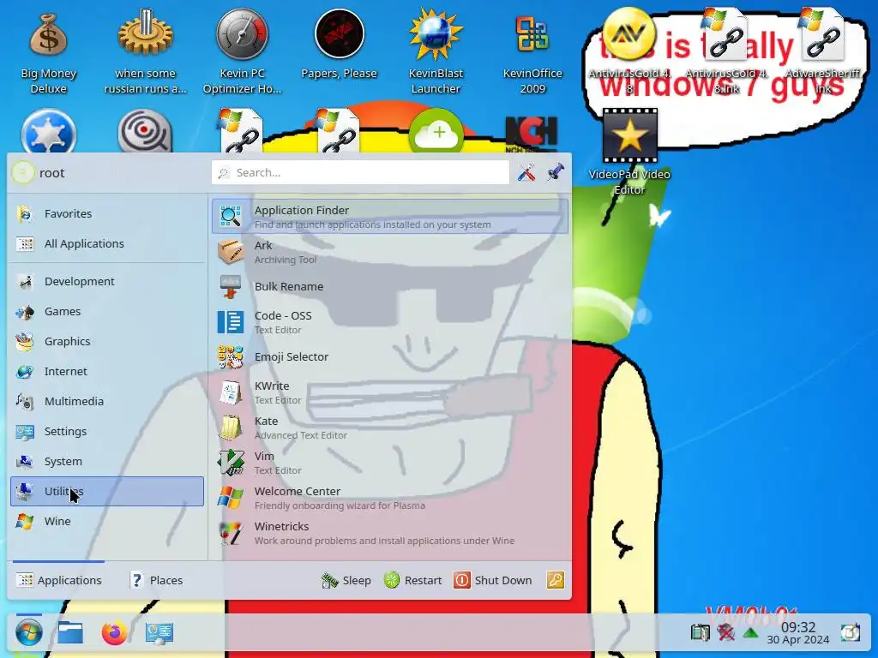The height and width of the screenshot is (658, 878).
Task: Open Papers, Please desktop icon
Action: [339, 45]
